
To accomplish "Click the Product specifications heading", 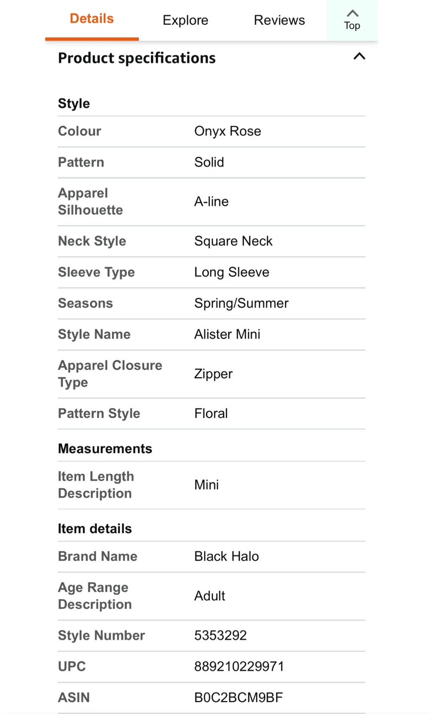I will click(x=137, y=58).
